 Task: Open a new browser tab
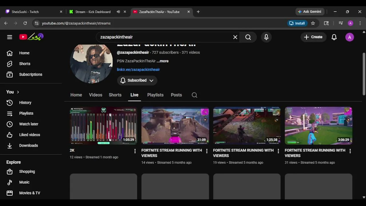pos(198,12)
